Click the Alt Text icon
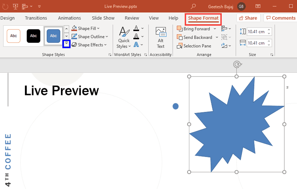The height and width of the screenshot is (189, 297). [x=160, y=38]
